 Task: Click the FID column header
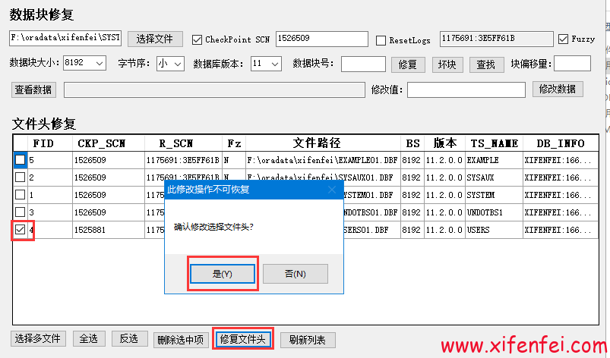(x=50, y=143)
